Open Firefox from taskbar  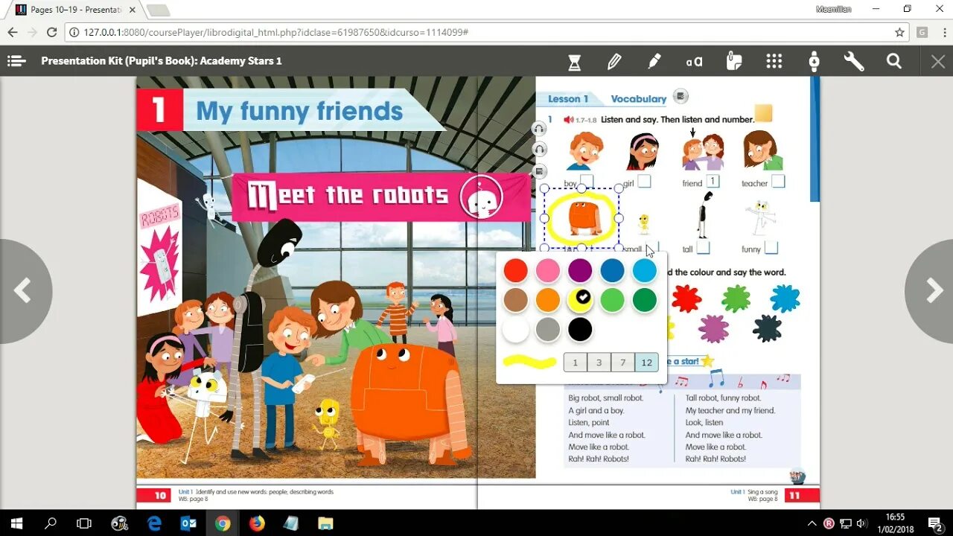[257, 523]
